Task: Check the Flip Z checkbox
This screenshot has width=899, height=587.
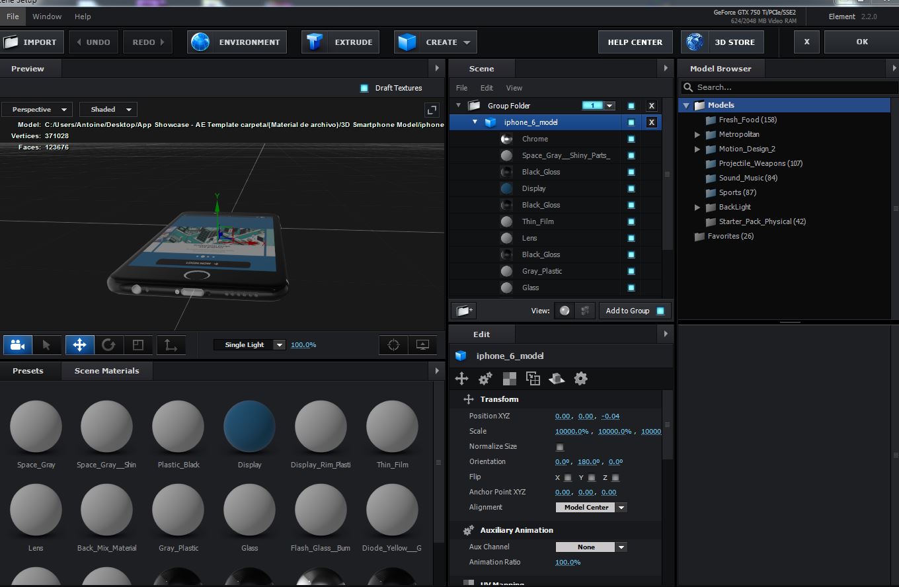Action: click(615, 477)
